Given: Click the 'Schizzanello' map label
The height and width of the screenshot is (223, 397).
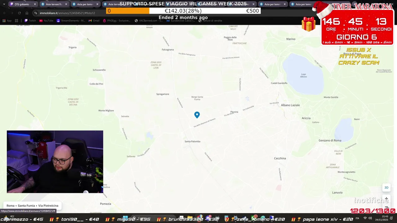Looking at the screenshot, I should tap(99, 70).
